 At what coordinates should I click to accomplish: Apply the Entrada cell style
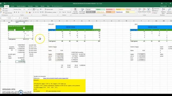tap(110, 12)
